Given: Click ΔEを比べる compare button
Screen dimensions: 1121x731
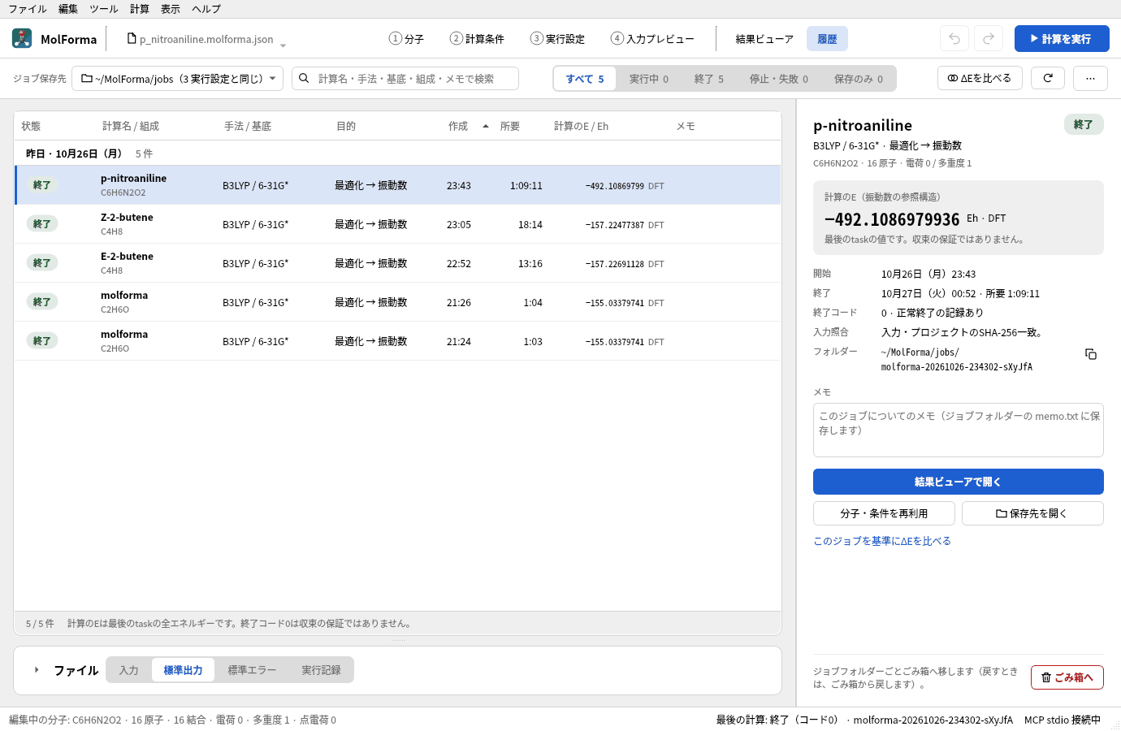Looking at the screenshot, I should pos(980,78).
